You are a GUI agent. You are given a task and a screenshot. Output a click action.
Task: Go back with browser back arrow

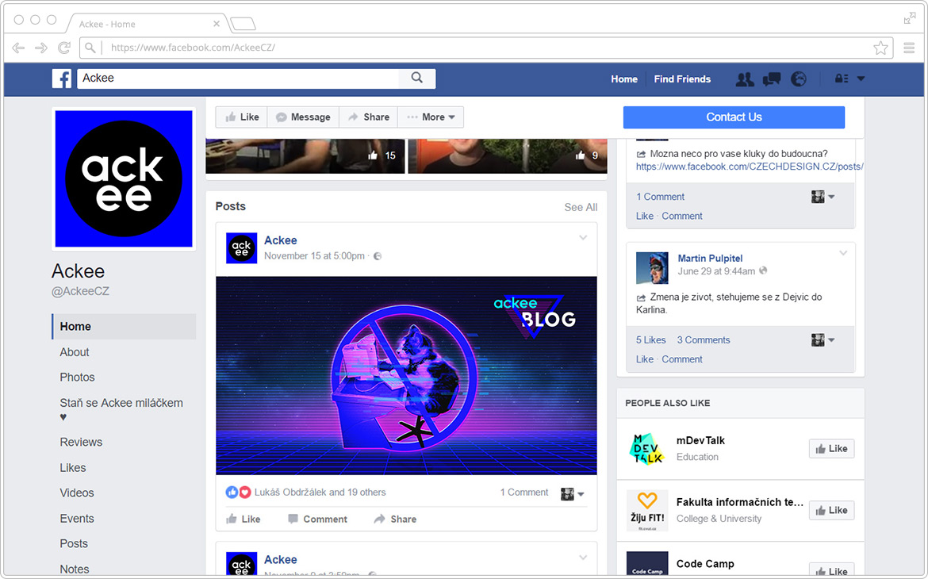coord(18,48)
